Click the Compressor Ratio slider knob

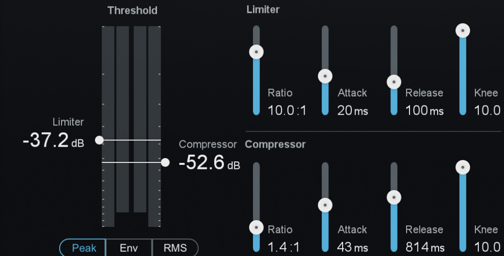pos(256,227)
